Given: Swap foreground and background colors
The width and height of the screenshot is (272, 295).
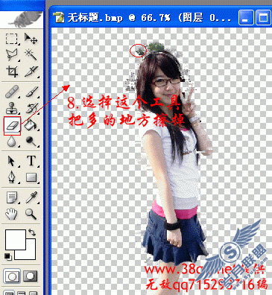Looking at the screenshot, I should [32, 232].
